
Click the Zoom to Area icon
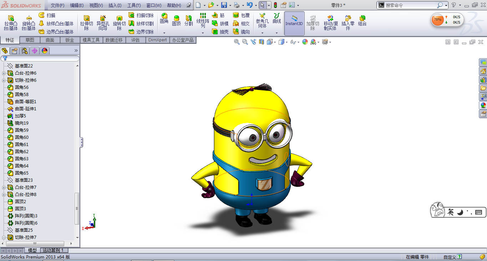point(245,42)
